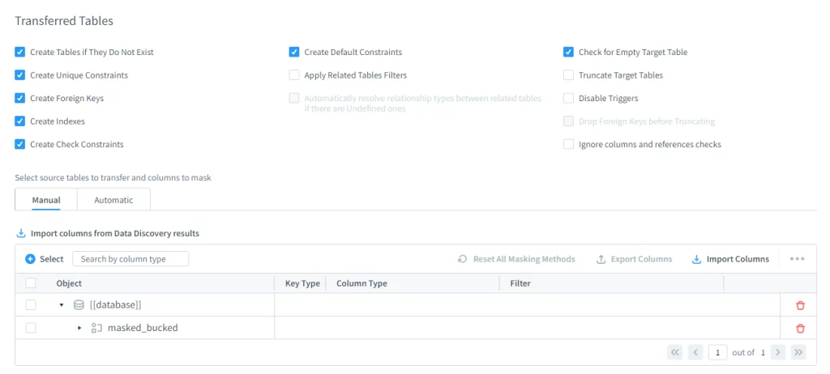830x374 pixels.
Task: Click the blue plus Select icon
Action: coord(31,259)
